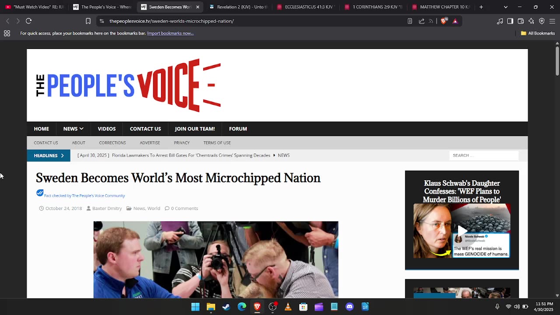
Task: Go to HOME in site navigation
Action: coord(42,129)
